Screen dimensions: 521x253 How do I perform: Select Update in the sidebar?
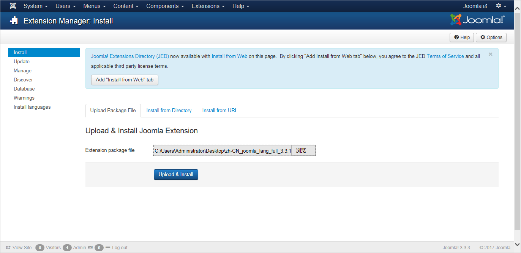click(22, 62)
